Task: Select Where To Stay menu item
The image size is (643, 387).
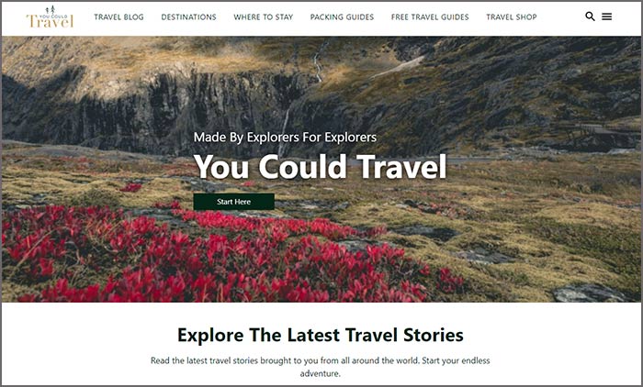Action: point(264,17)
